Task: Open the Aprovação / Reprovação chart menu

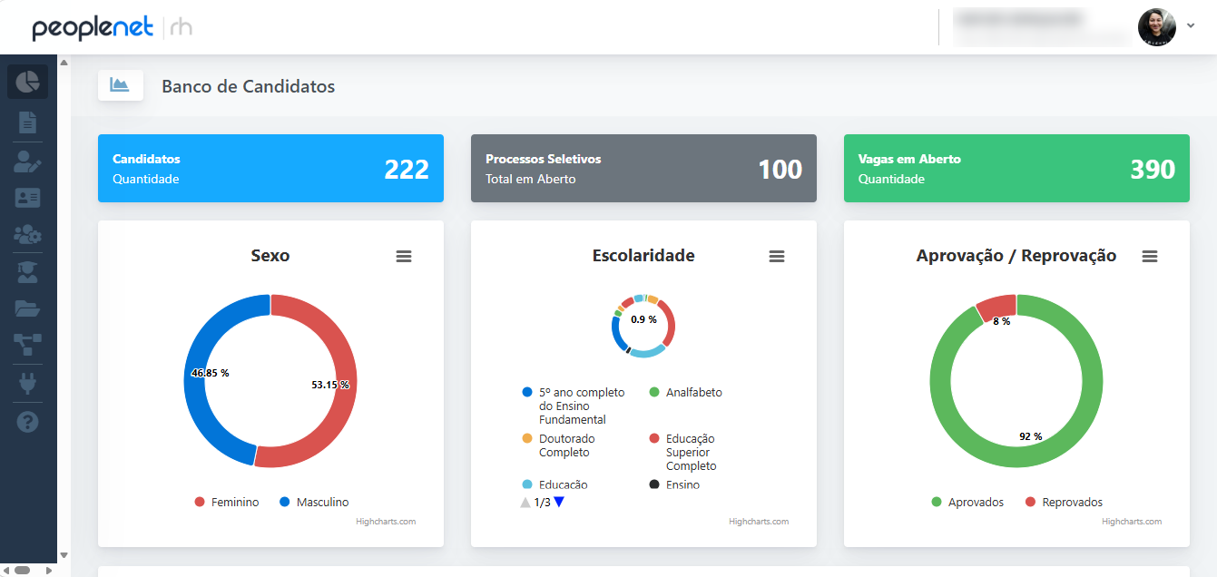Action: click(x=1150, y=257)
